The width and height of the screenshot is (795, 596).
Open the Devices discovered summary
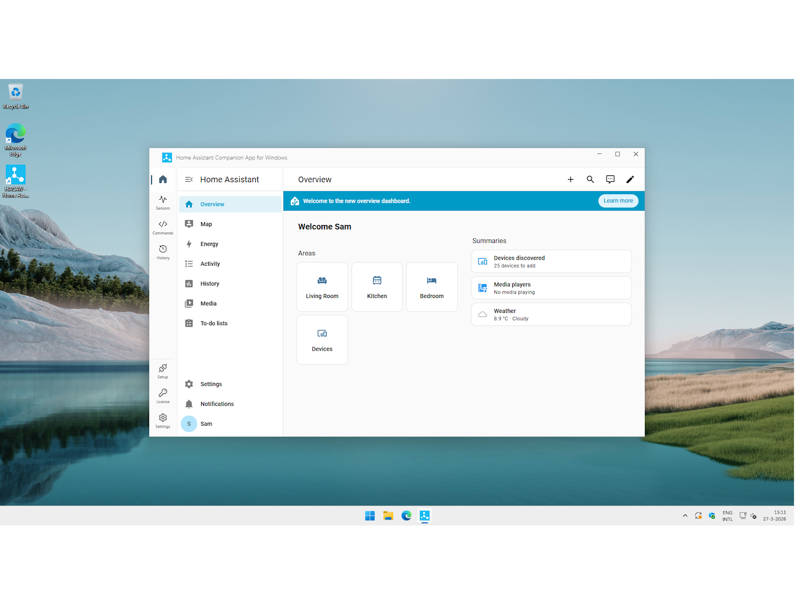[551, 261]
